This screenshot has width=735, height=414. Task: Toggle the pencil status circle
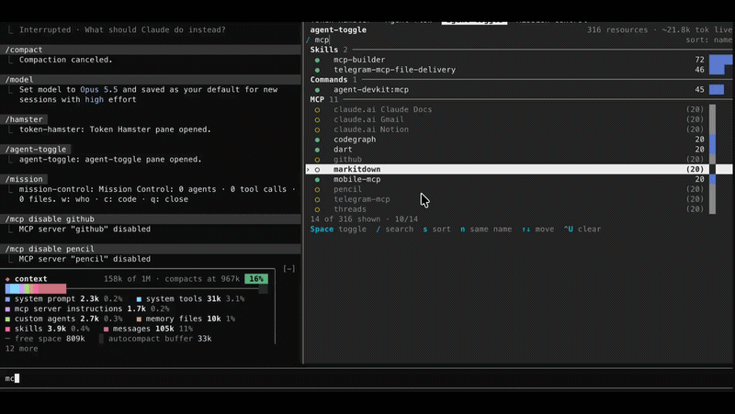(x=317, y=190)
